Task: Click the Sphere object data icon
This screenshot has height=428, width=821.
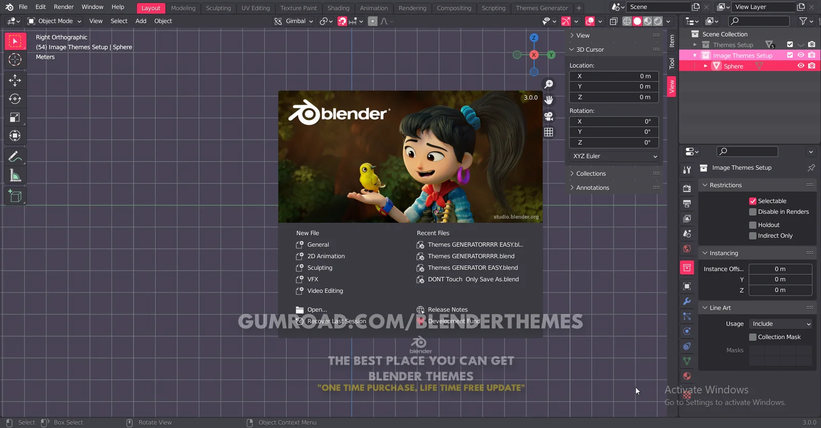Action: (759, 66)
